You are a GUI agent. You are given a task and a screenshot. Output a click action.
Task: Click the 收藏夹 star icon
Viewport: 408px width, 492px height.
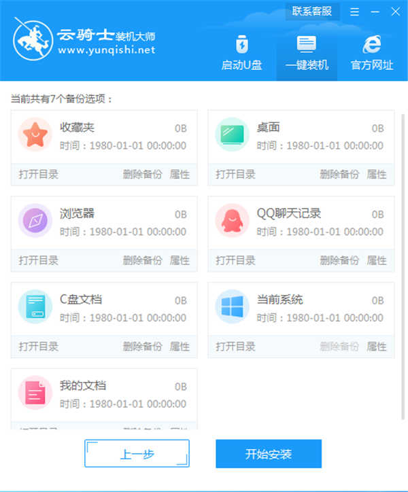[x=35, y=134]
